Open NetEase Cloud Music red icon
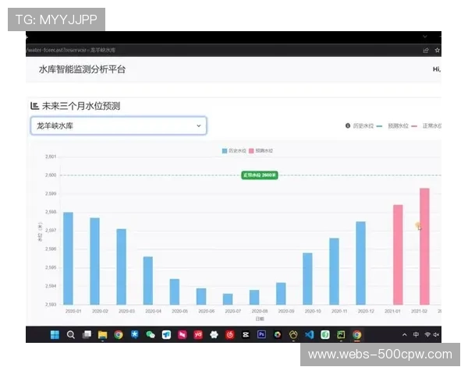Screen dimensions: 468x374 230,334
